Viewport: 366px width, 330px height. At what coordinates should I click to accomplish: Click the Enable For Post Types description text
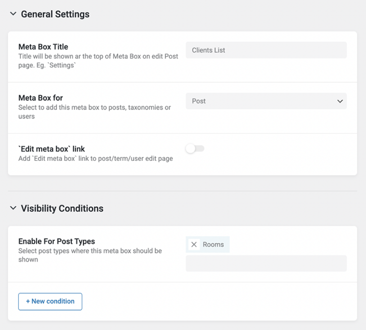[x=90, y=255]
